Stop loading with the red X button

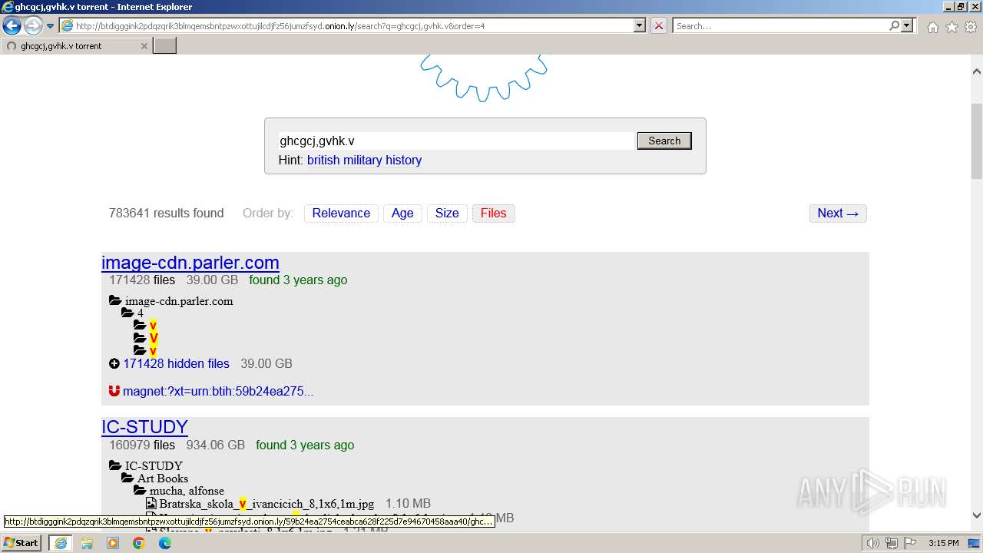(658, 25)
